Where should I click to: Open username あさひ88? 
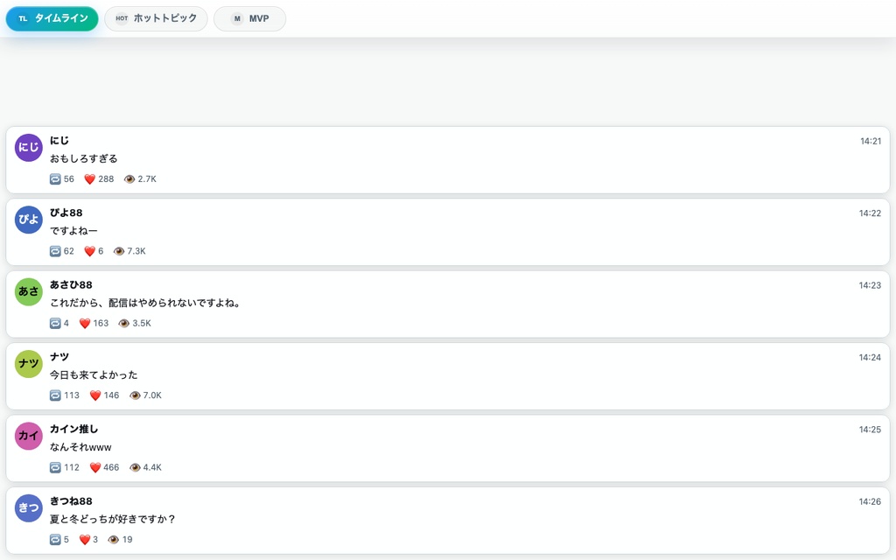(71, 284)
